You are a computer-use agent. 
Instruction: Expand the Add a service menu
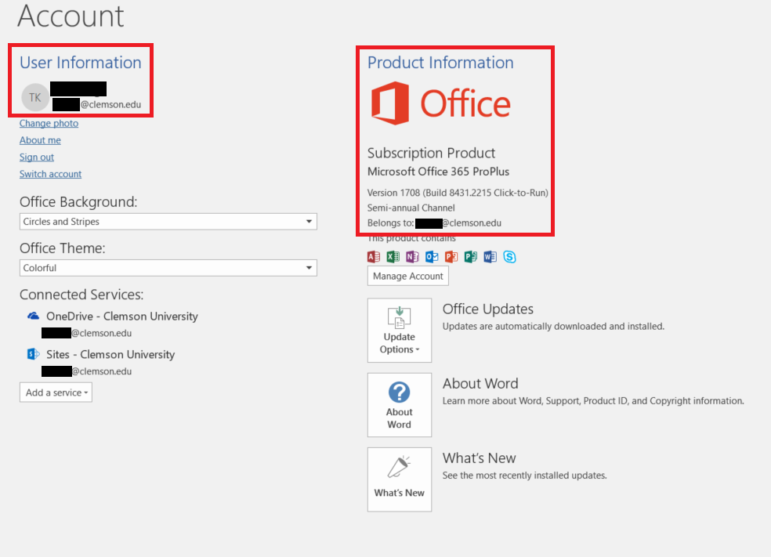point(56,392)
